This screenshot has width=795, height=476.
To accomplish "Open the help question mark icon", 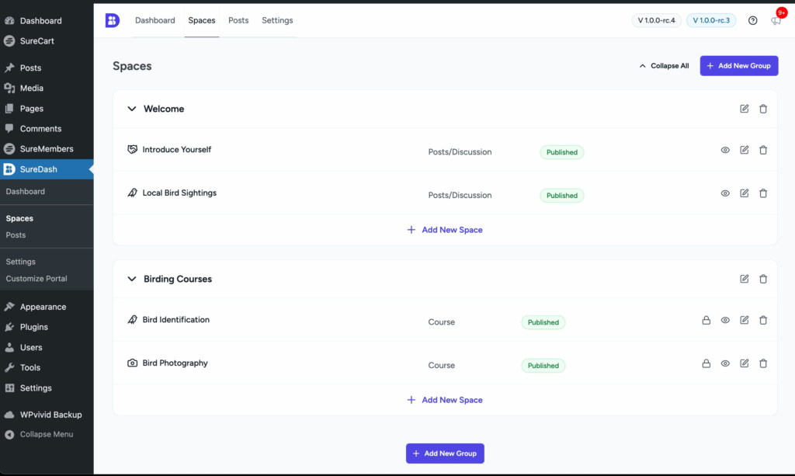I will click(x=752, y=21).
